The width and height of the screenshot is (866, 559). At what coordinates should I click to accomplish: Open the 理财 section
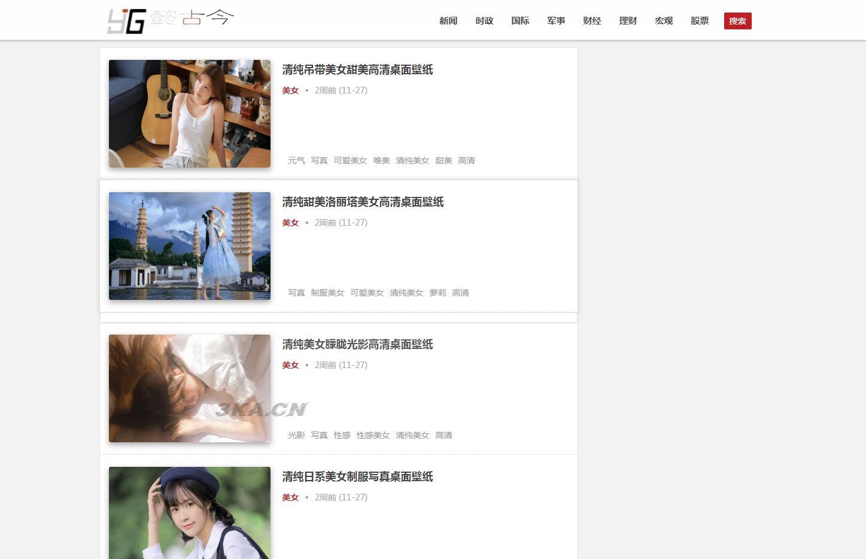(627, 20)
